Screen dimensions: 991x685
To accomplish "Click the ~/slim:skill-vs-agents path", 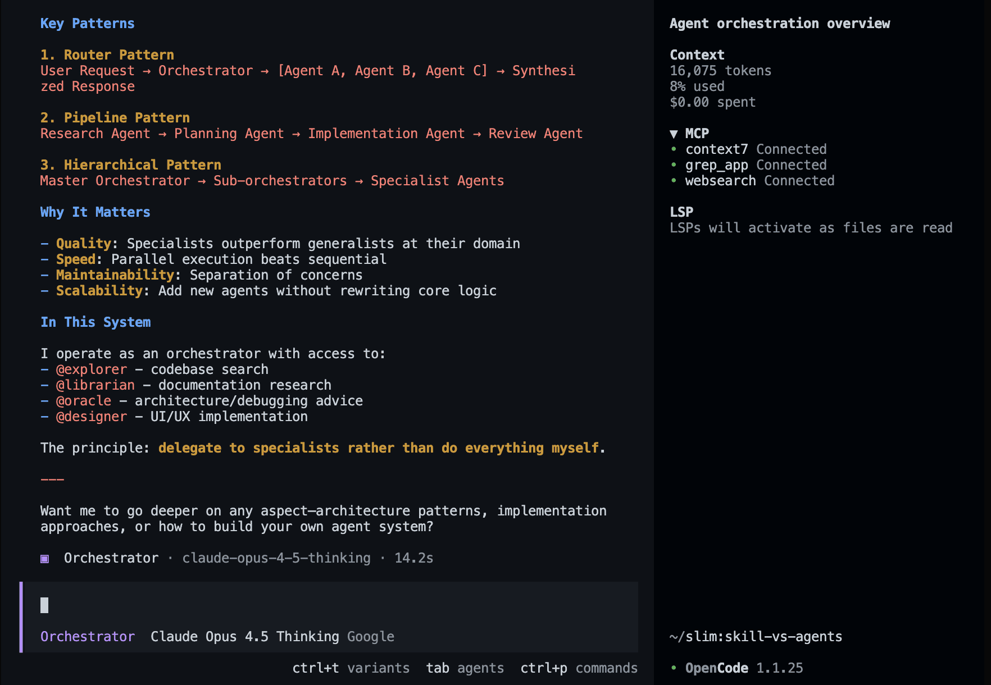I will (x=756, y=637).
